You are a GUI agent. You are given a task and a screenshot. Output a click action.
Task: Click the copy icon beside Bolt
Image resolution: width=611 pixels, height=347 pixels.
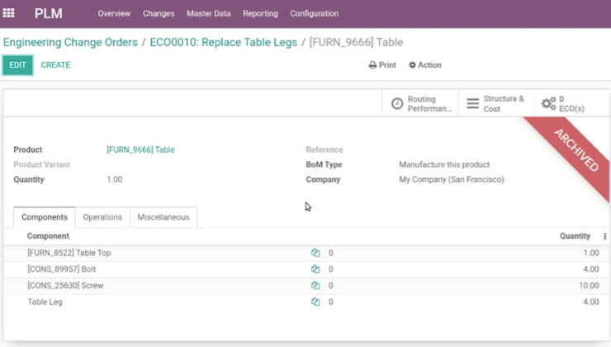click(315, 269)
